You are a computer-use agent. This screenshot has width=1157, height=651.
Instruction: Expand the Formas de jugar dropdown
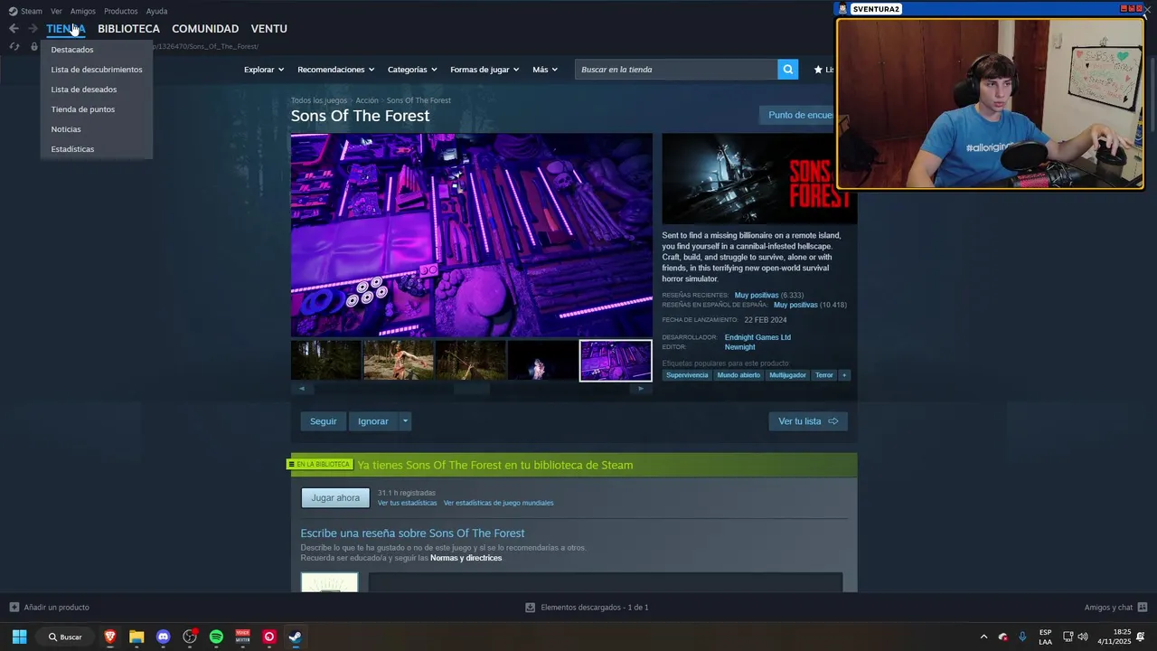click(484, 70)
